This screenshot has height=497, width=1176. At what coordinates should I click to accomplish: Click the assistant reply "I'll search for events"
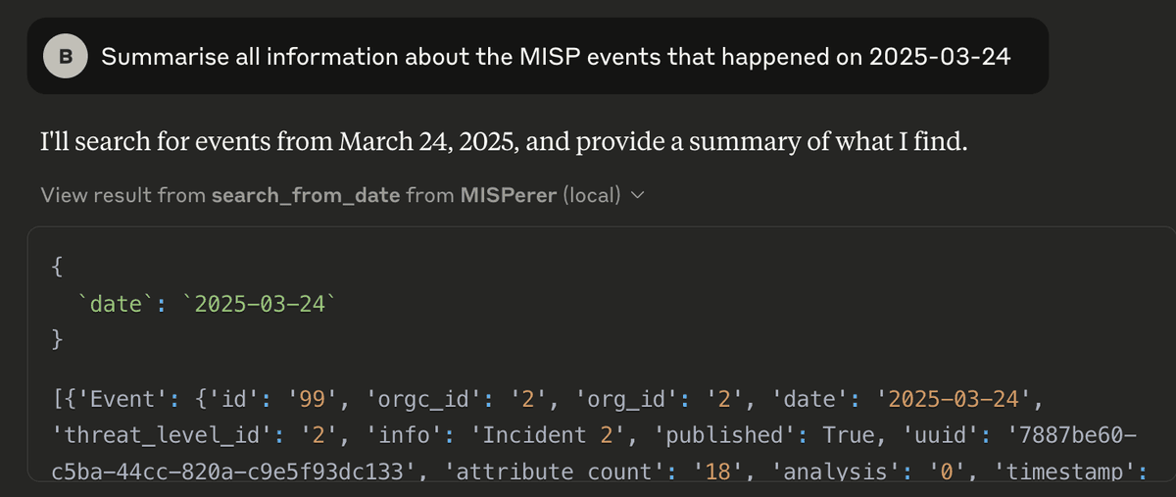(x=504, y=142)
